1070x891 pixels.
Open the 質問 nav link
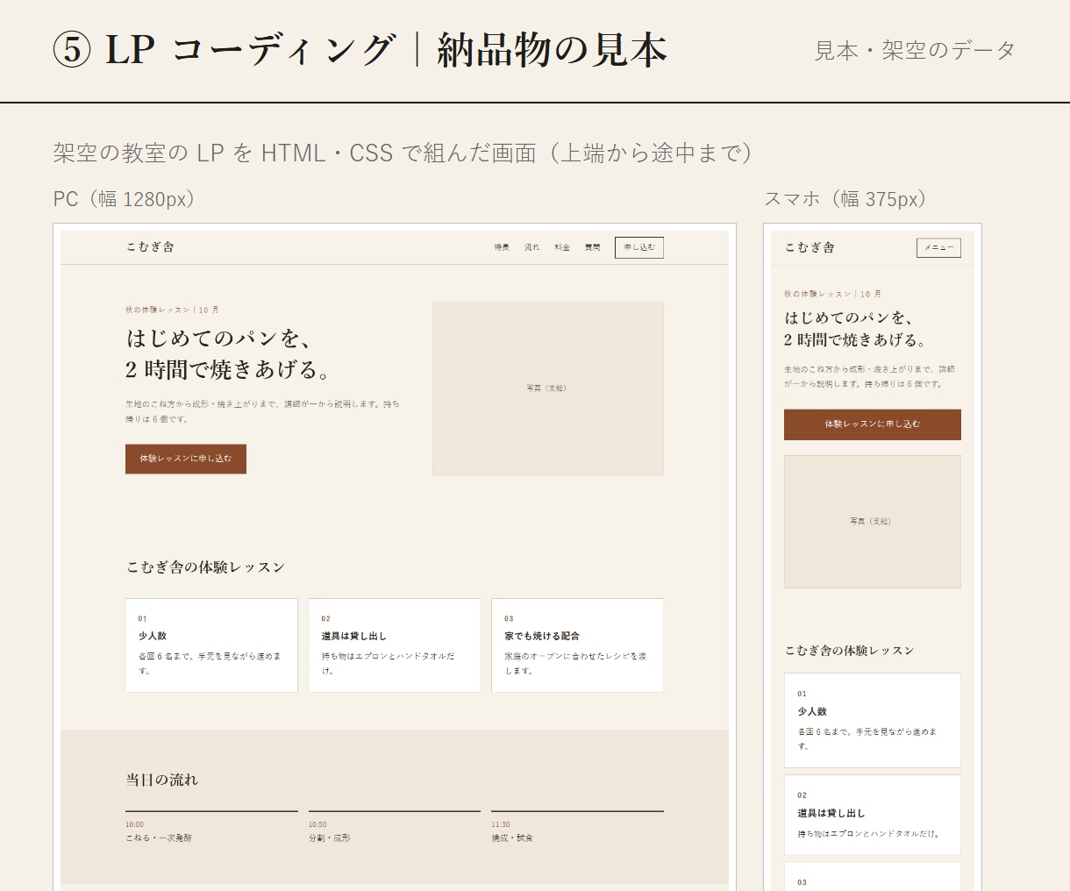(593, 247)
